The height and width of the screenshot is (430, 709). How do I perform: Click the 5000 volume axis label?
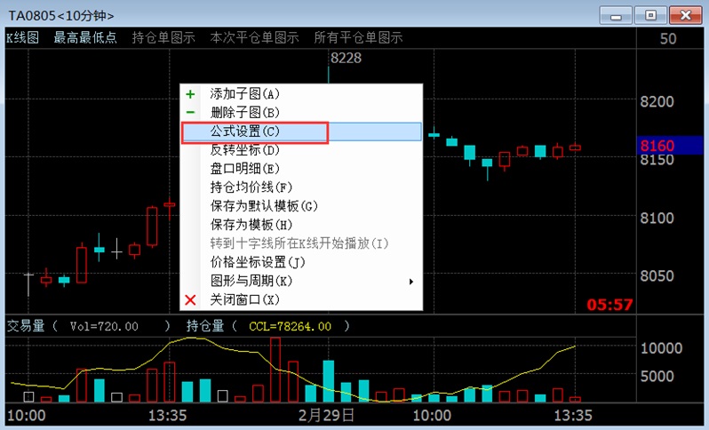pos(657,376)
